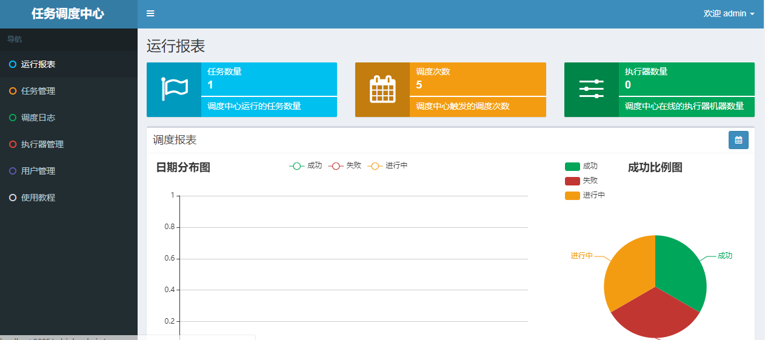Click the 运行报表 page heading
Screen dimensions: 765x340
[176, 46]
